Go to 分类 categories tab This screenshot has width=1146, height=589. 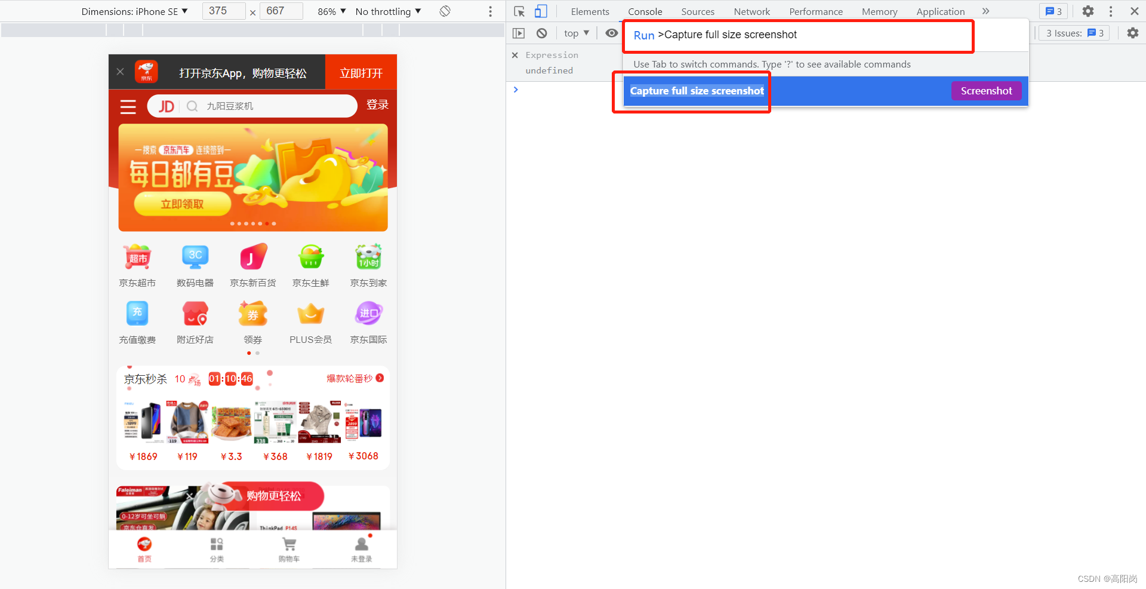click(217, 550)
